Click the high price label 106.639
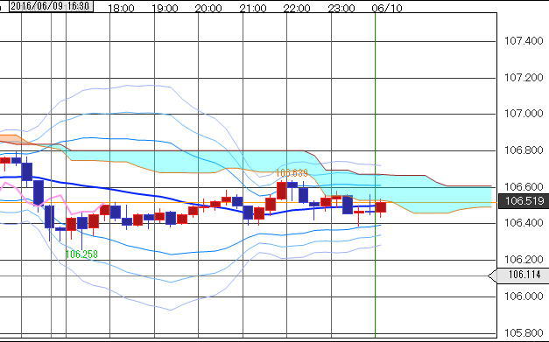The height and width of the screenshot is (342, 549). (x=292, y=173)
